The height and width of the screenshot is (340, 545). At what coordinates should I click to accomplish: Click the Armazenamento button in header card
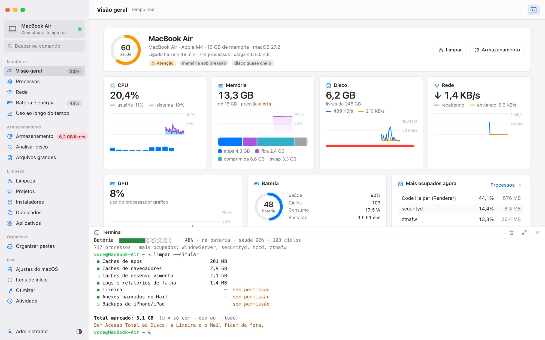coord(497,50)
